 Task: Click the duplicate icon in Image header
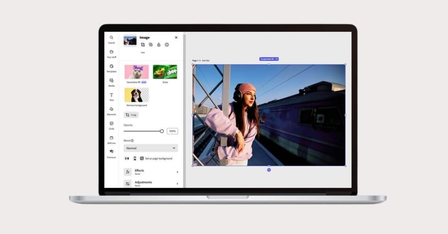pyautogui.click(x=151, y=45)
